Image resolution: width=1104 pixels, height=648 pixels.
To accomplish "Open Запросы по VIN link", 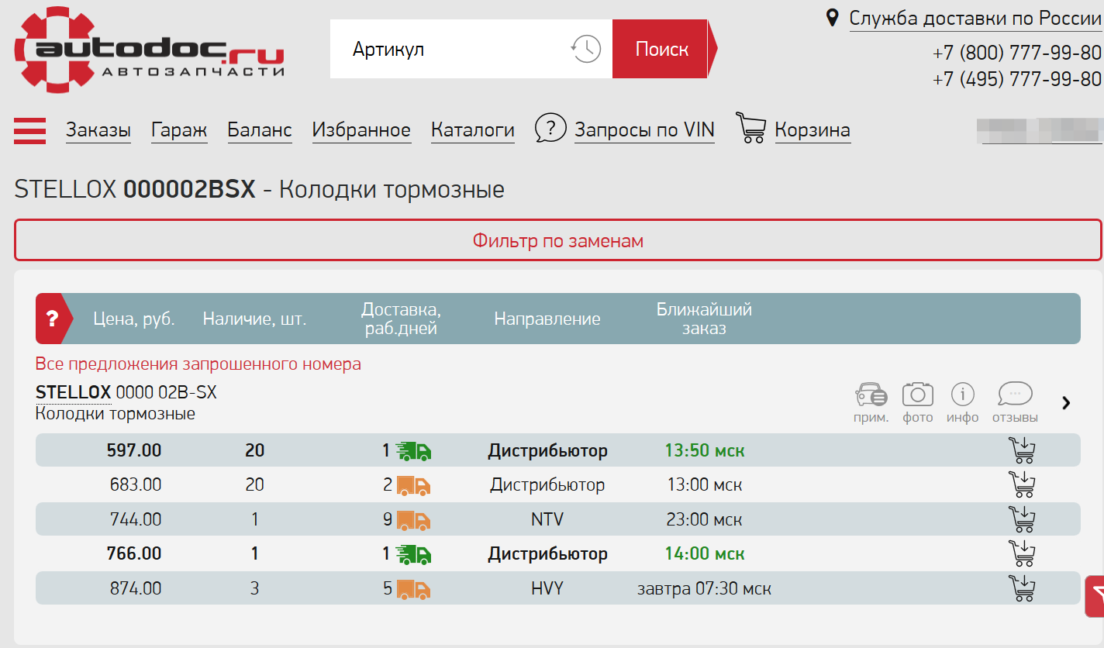I will click(x=643, y=130).
